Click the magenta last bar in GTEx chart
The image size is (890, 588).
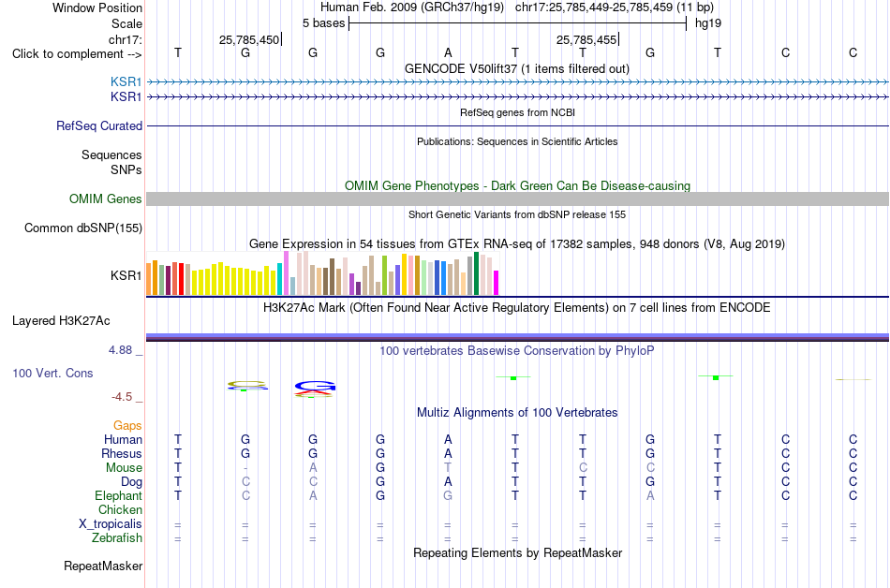coord(497,283)
